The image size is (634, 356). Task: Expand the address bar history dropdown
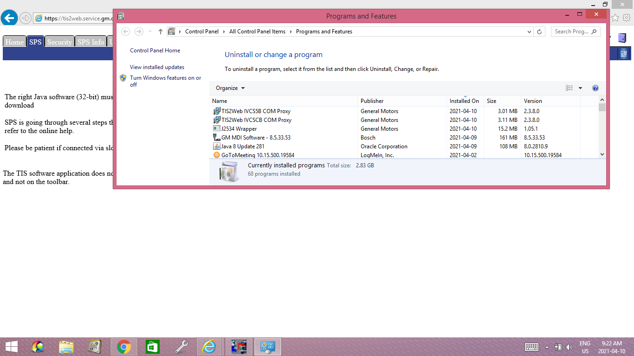pos(530,32)
